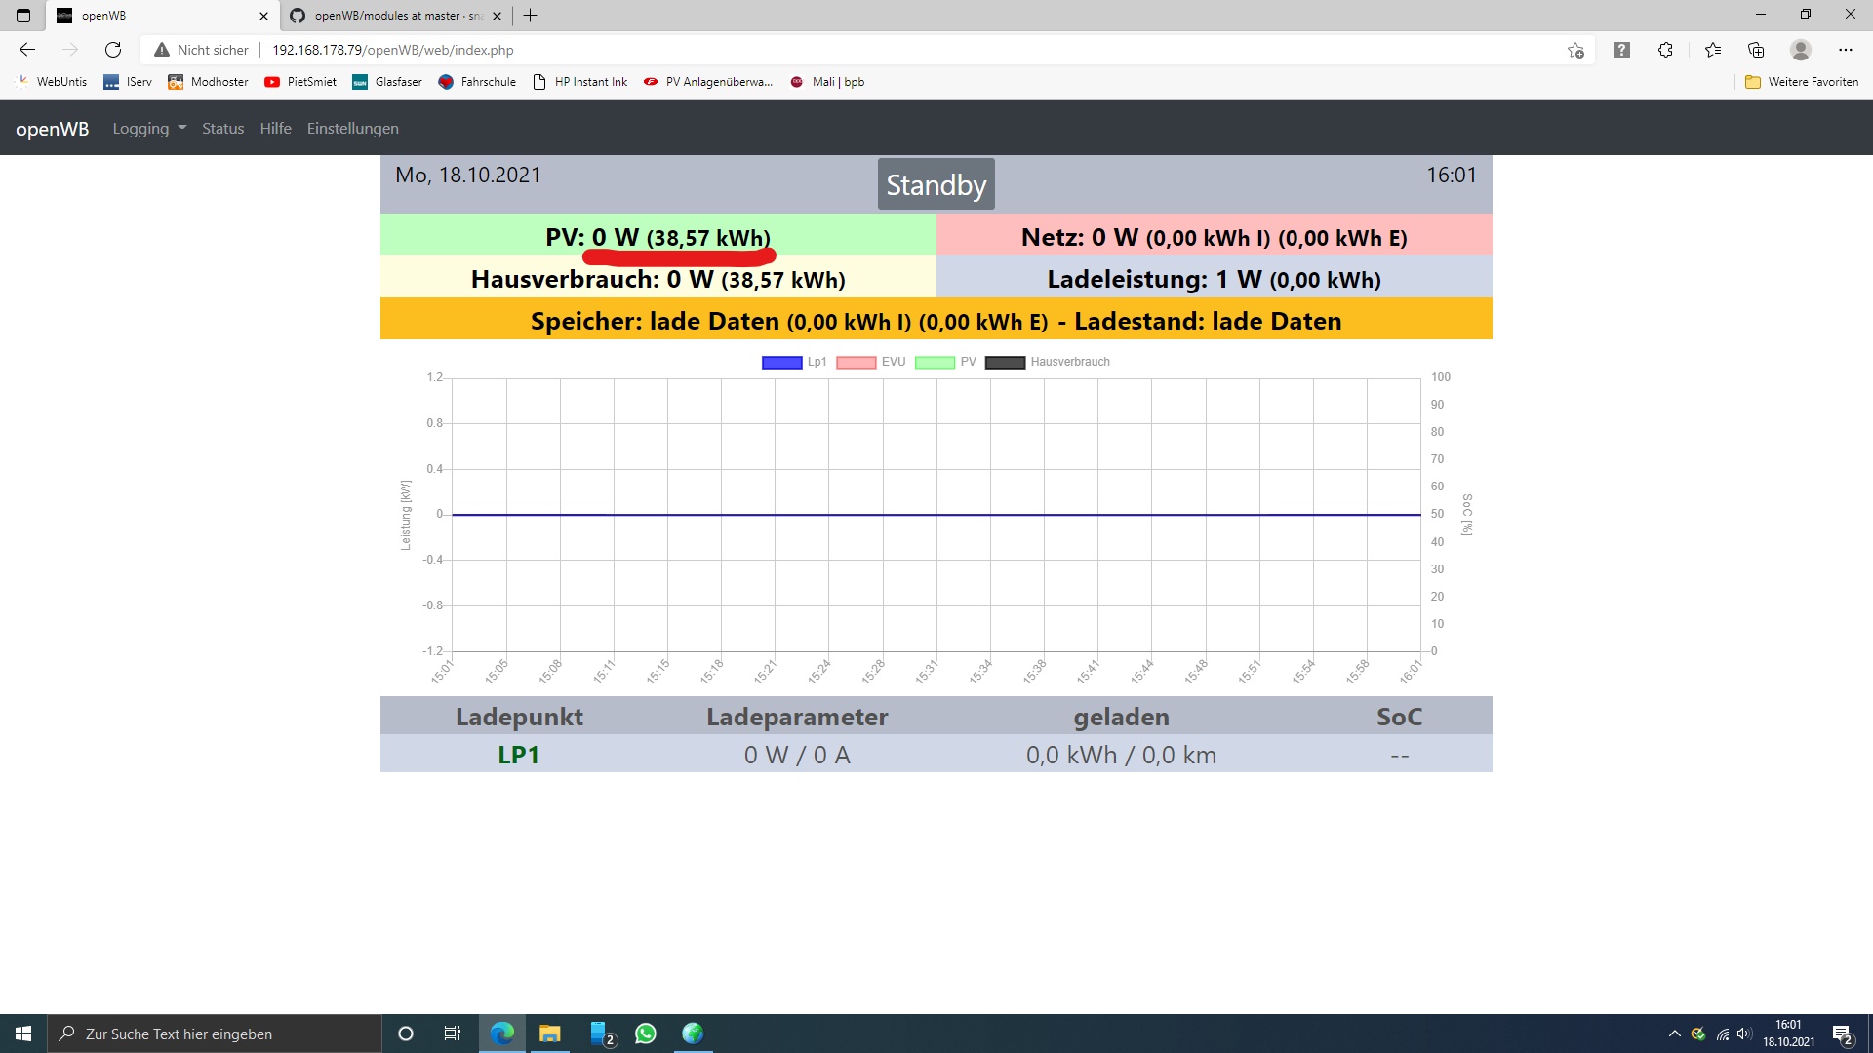Open the favorites star list icon
Image resolution: width=1873 pixels, height=1053 pixels.
[x=1712, y=50]
